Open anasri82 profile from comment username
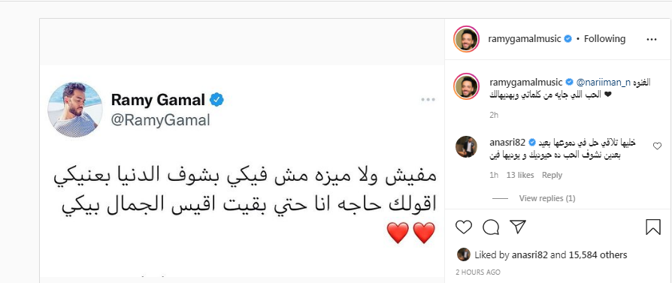This screenshot has height=283, width=672. click(x=508, y=143)
